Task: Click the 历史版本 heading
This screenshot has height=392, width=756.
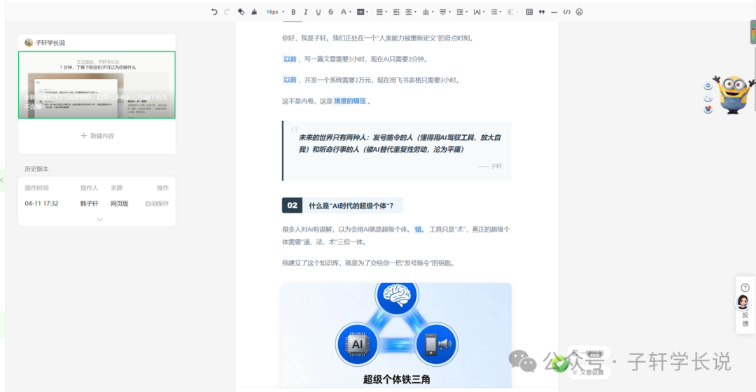Action: point(36,169)
